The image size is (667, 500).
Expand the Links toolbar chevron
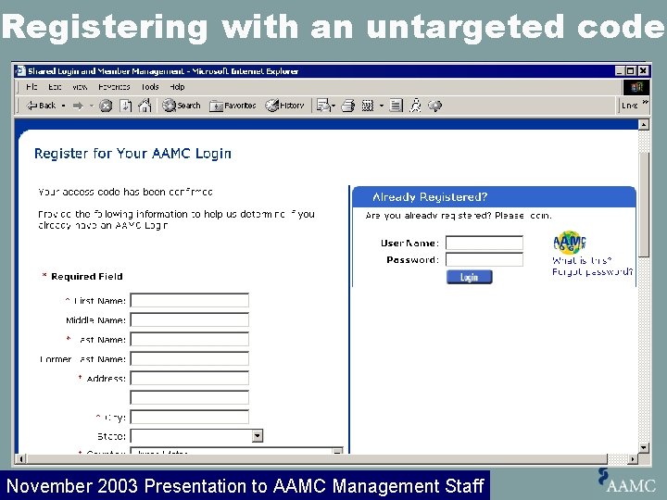click(645, 102)
